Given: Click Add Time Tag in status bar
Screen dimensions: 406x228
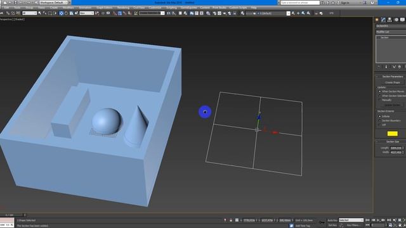Looking at the screenshot, I should pyautogui.click(x=303, y=225).
